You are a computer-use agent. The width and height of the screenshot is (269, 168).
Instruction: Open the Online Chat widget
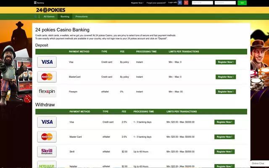click(258, 163)
